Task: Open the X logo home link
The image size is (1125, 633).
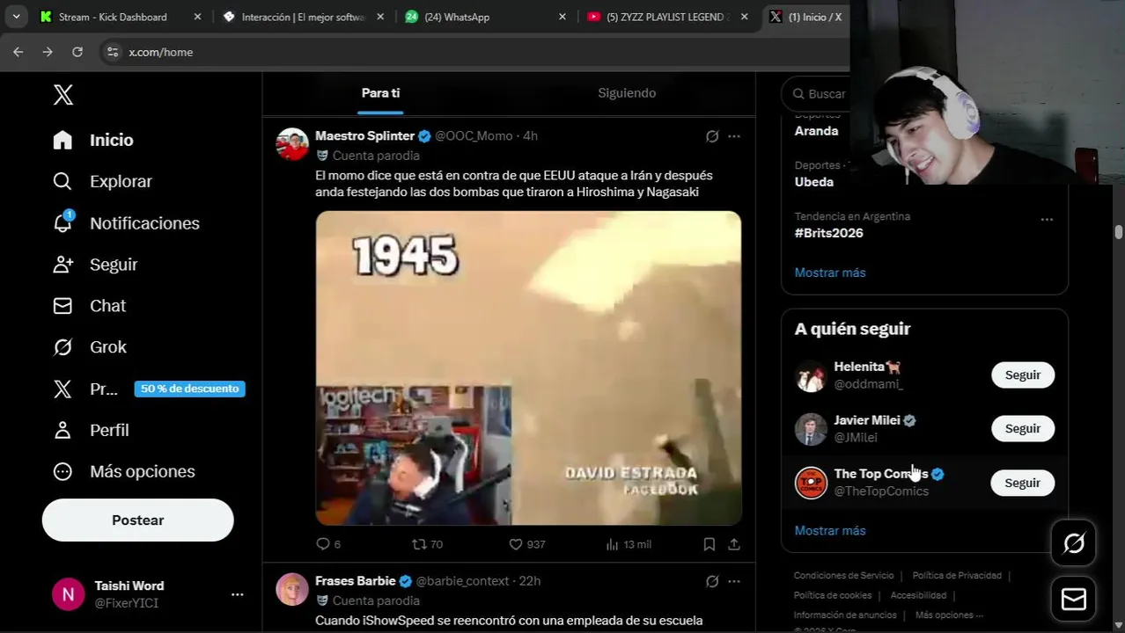Action: [x=63, y=95]
